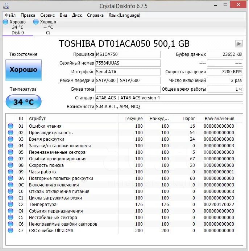Image resolution: width=249 pixels, height=251 pixels.
Task: Click the rotation speed value 7200 RPM
Action: pyautogui.click(x=225, y=72)
